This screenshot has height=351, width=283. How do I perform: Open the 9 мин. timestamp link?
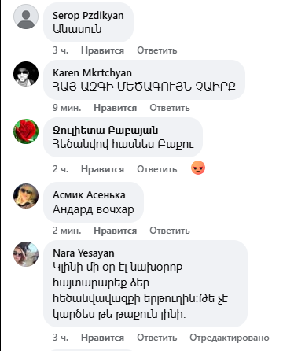pos(67,108)
